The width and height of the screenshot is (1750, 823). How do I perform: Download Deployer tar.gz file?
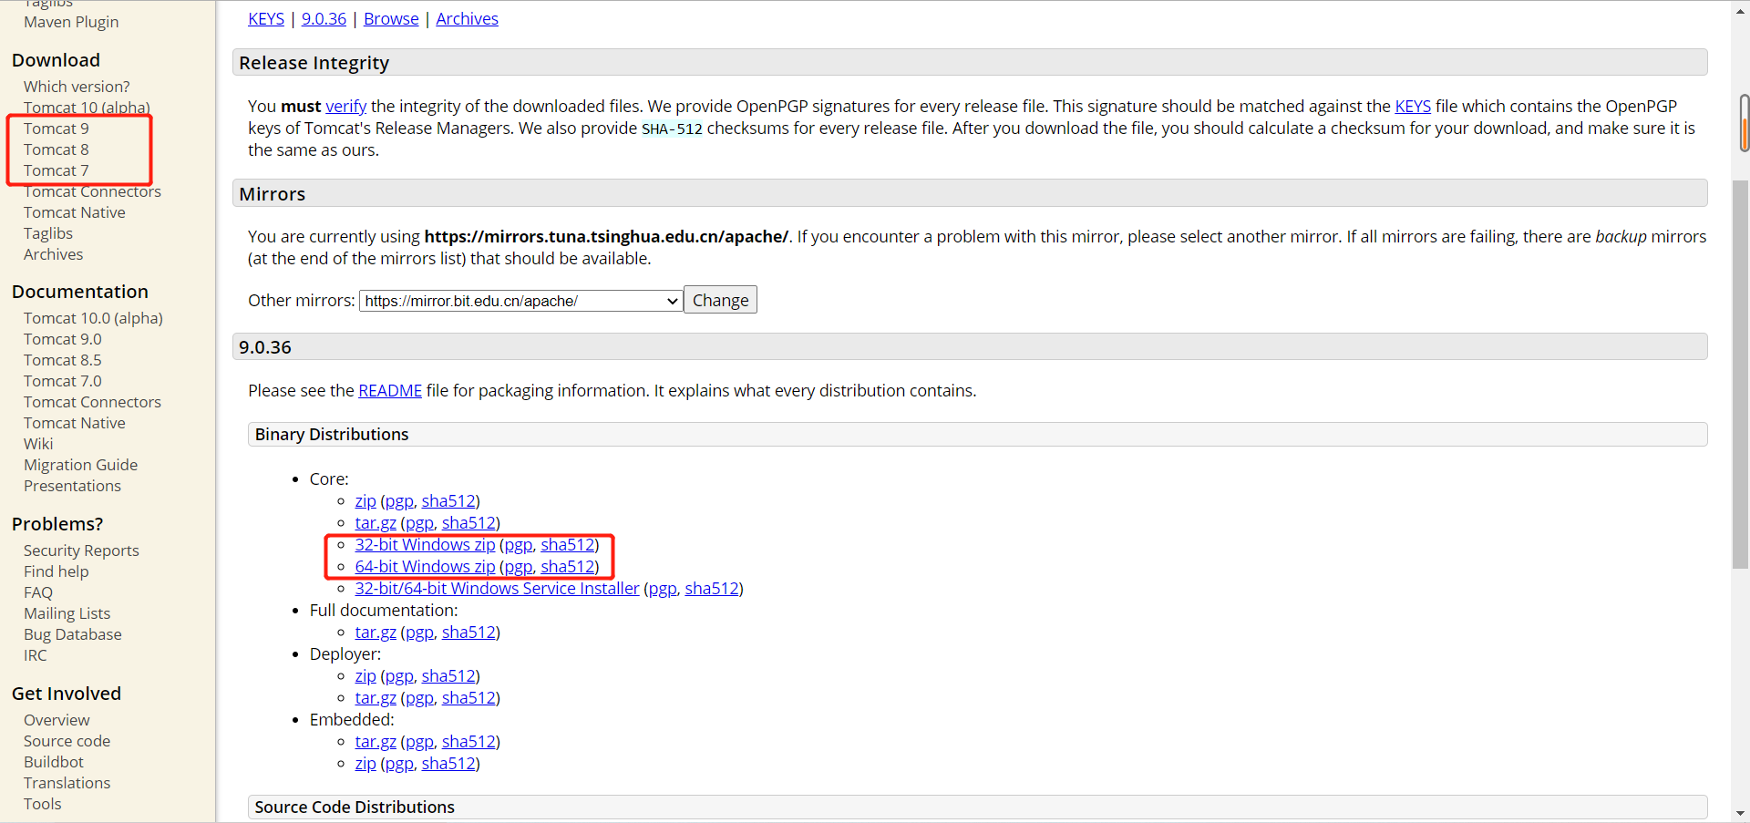[376, 698]
